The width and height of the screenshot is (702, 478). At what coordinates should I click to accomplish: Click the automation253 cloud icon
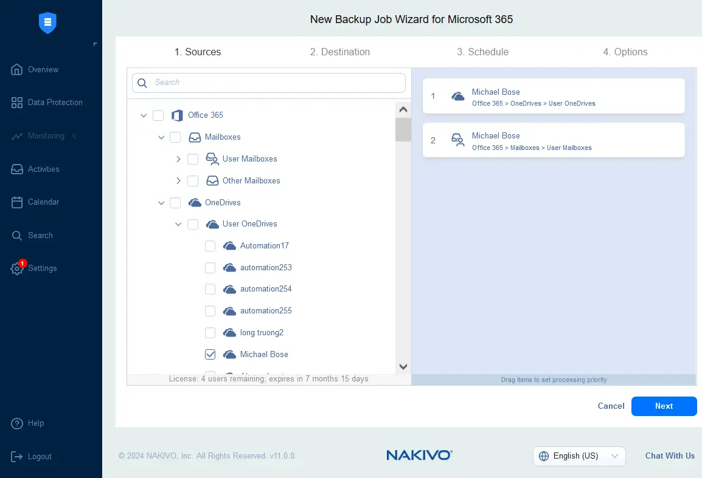230,267
